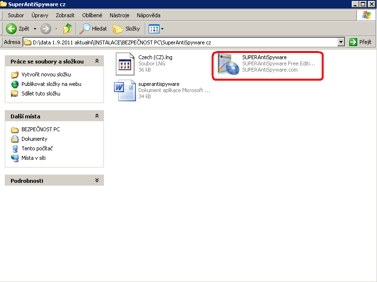Select the SUPERAntiSpyware installer icon
Screen dimensions: 377x282
pos(228,64)
